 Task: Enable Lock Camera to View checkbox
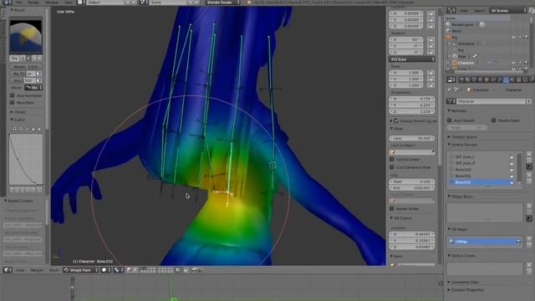392,167
